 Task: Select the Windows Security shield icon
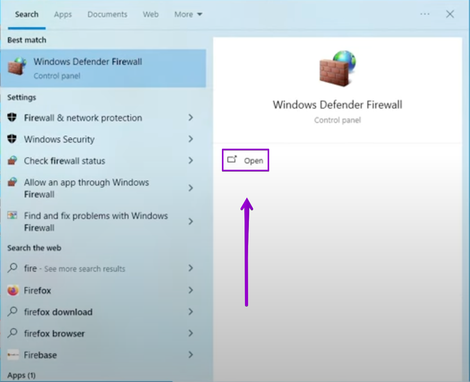pos(12,139)
